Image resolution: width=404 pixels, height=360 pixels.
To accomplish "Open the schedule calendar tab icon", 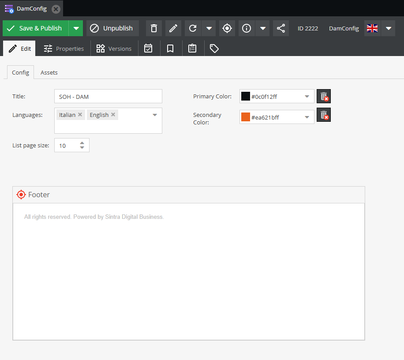I will pyautogui.click(x=148, y=49).
